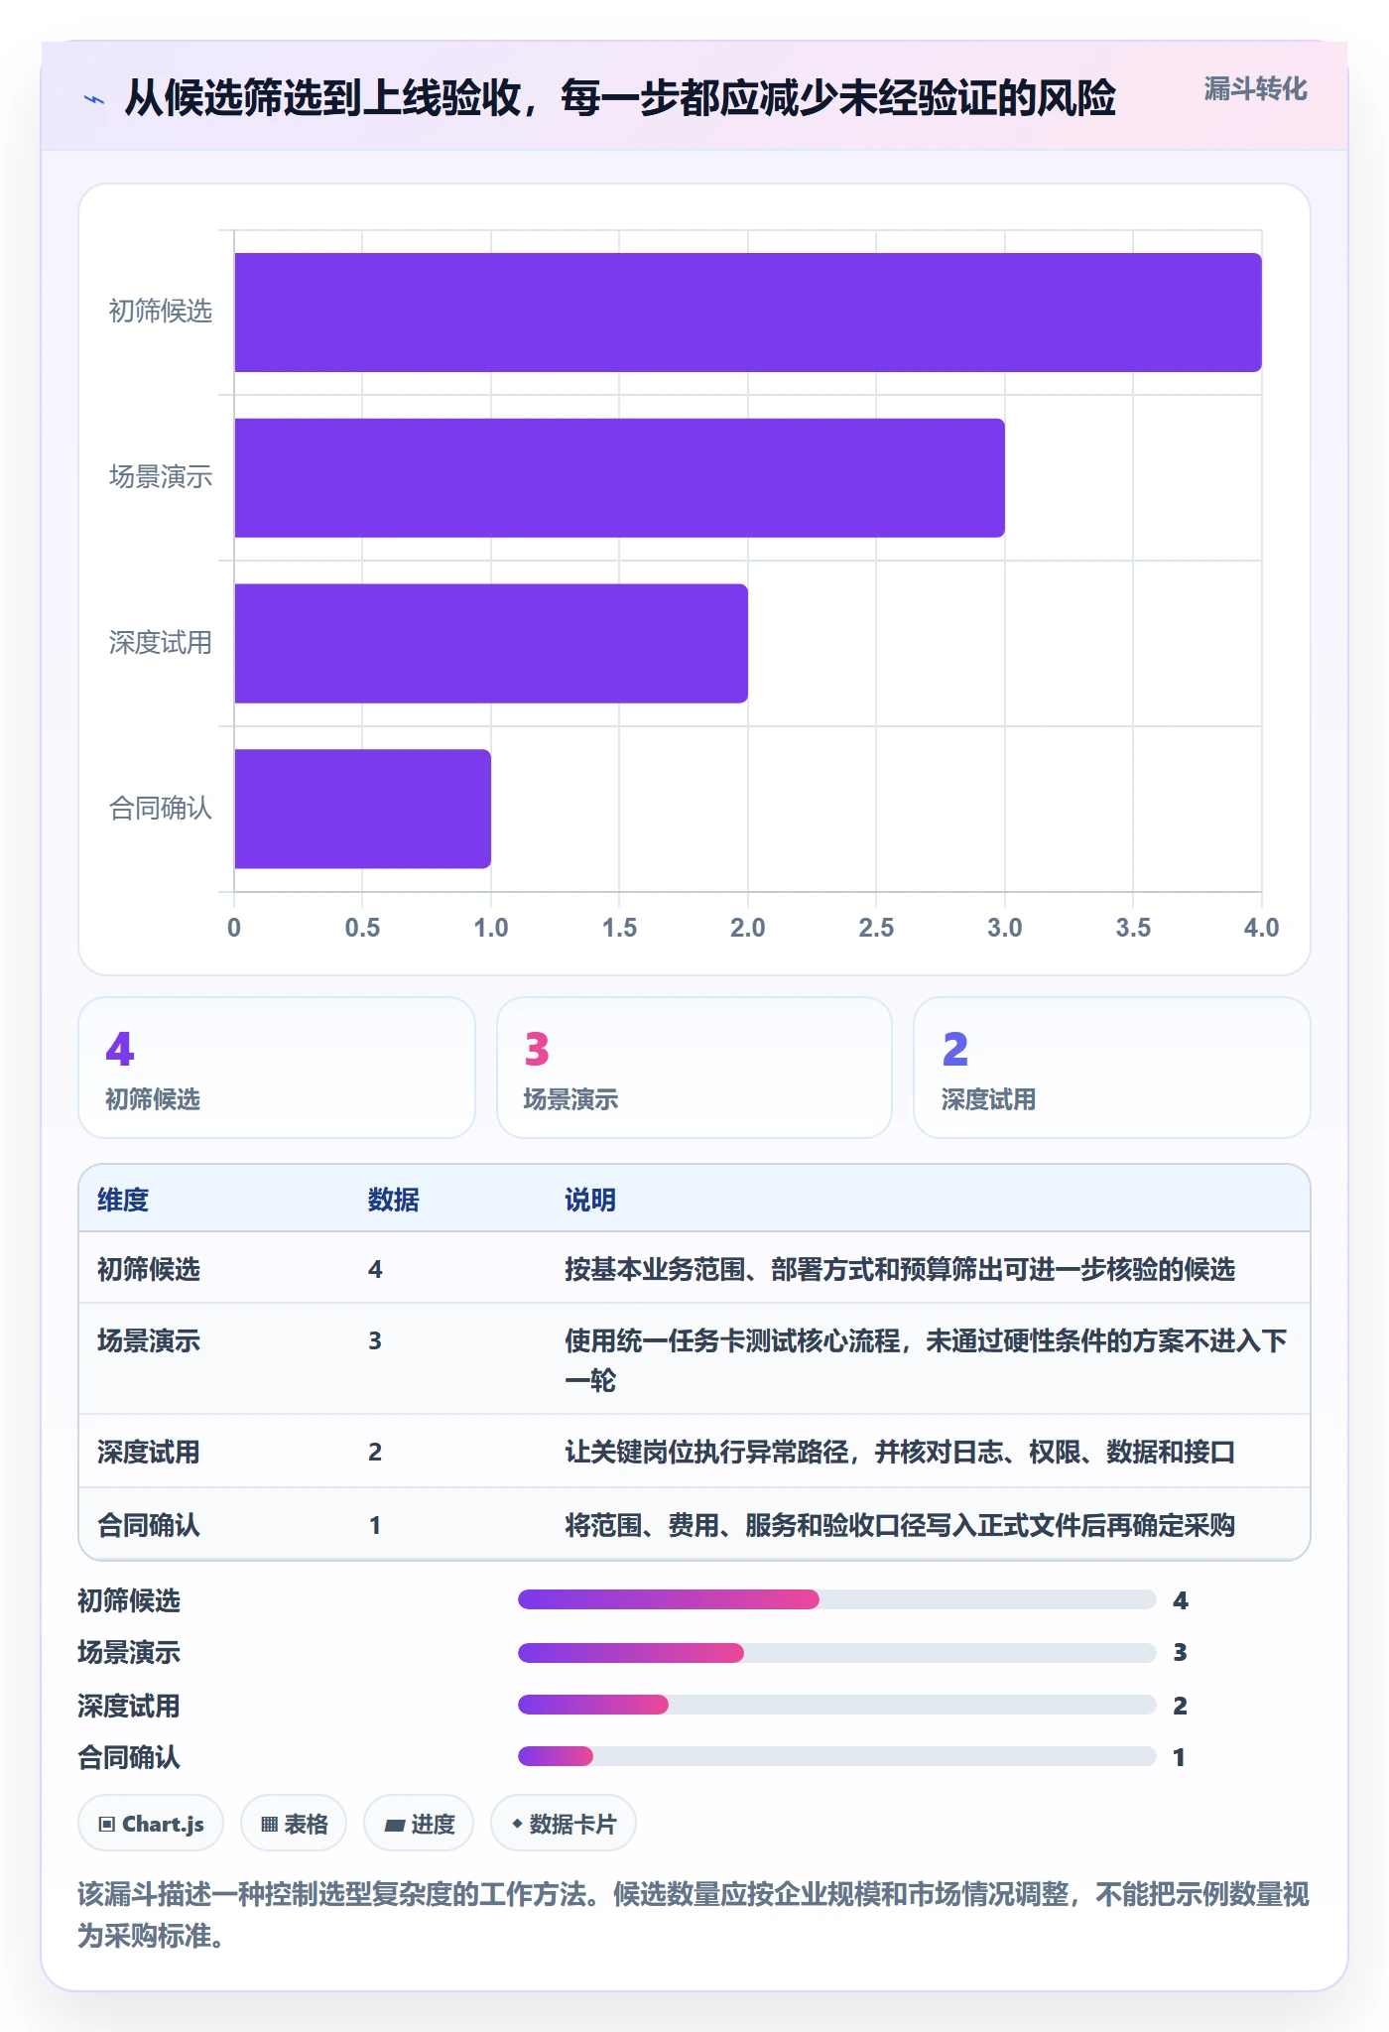This screenshot has height=2032, width=1389.
Task: Click the value 3 in the table
Action: point(375,1340)
